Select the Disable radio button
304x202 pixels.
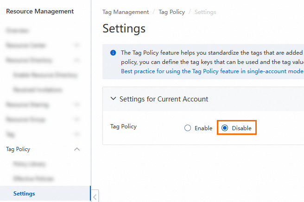pyautogui.click(x=225, y=128)
